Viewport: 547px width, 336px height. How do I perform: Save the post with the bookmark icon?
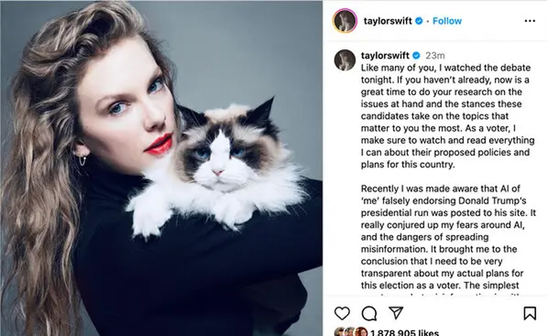(x=530, y=313)
